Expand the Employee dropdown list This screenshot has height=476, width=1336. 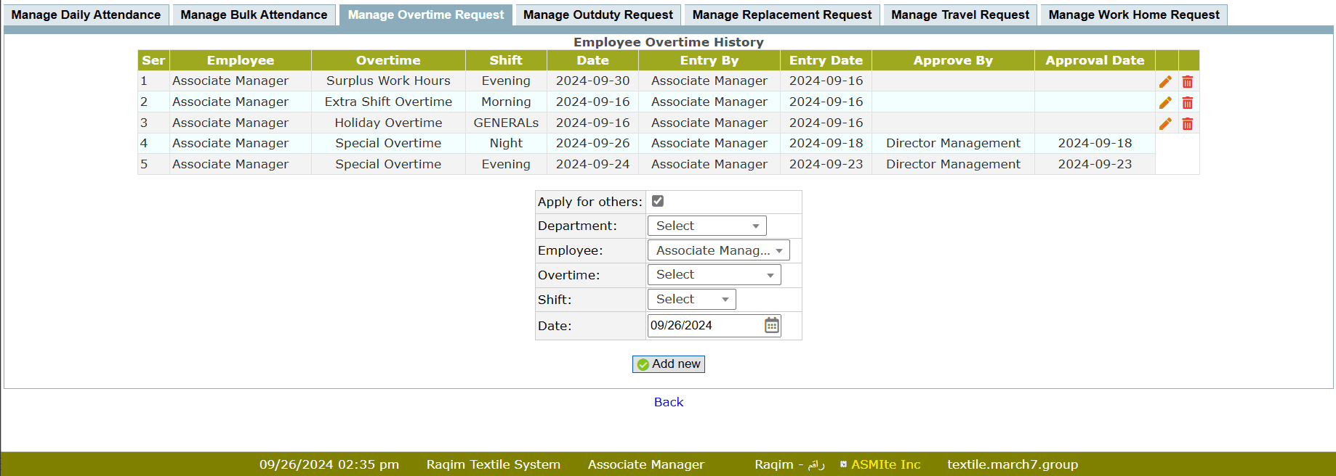pyautogui.click(x=718, y=251)
